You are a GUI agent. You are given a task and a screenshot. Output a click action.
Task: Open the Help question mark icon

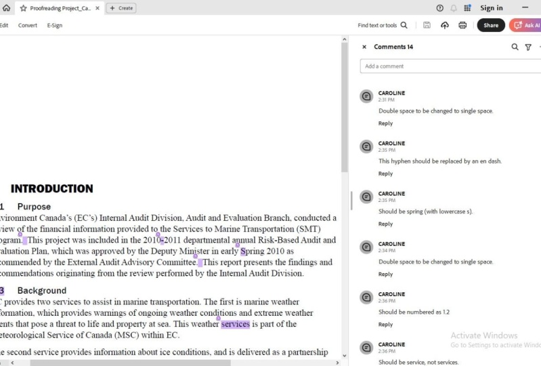coord(439,8)
